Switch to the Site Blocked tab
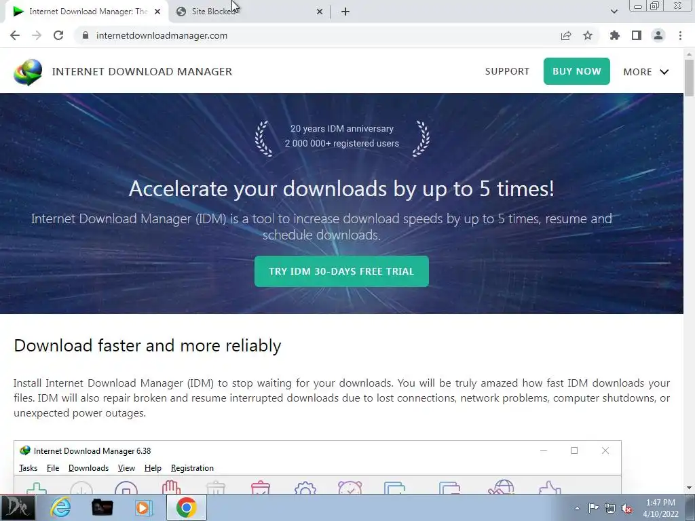695x521 pixels. tap(250, 12)
